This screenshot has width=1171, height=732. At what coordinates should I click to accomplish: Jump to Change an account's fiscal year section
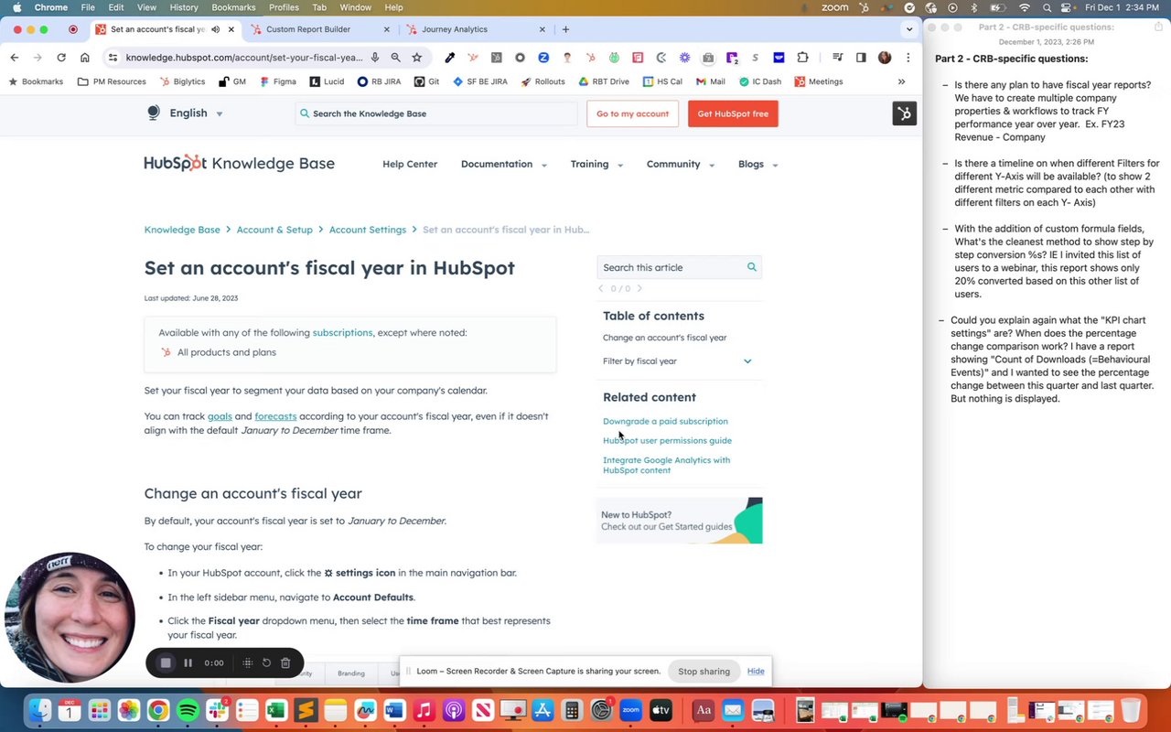click(664, 337)
